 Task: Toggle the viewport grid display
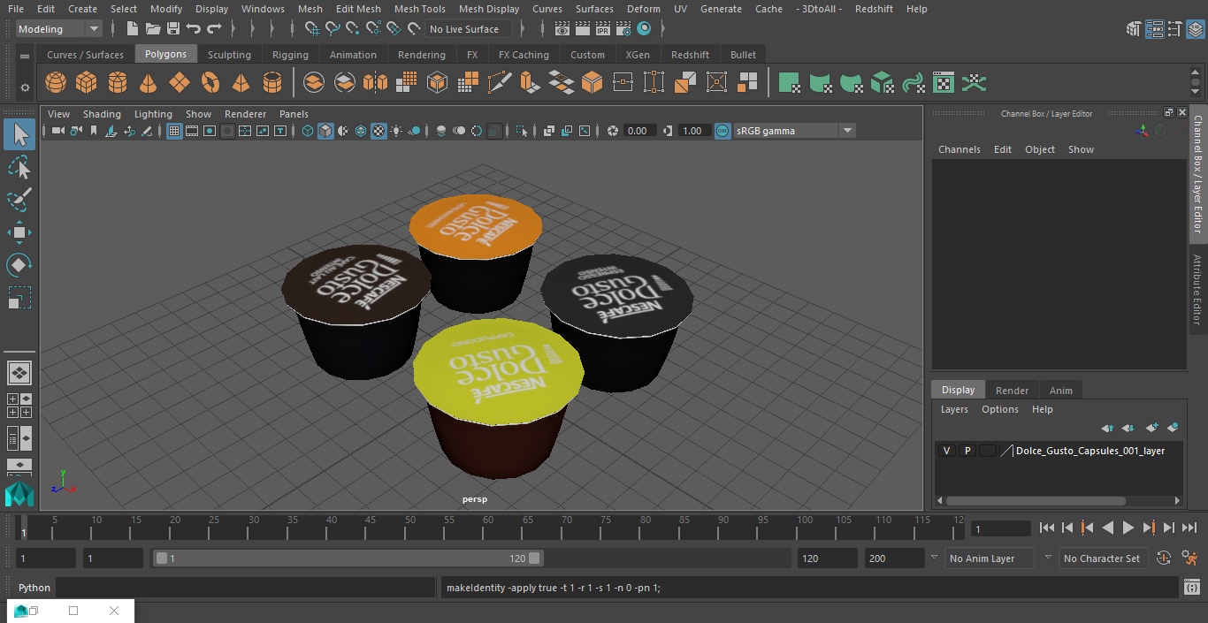point(174,131)
